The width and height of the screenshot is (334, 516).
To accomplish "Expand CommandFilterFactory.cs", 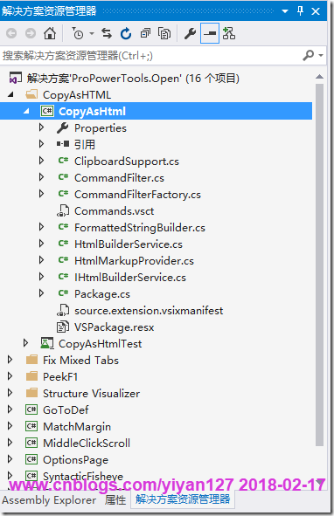I will 42,194.
